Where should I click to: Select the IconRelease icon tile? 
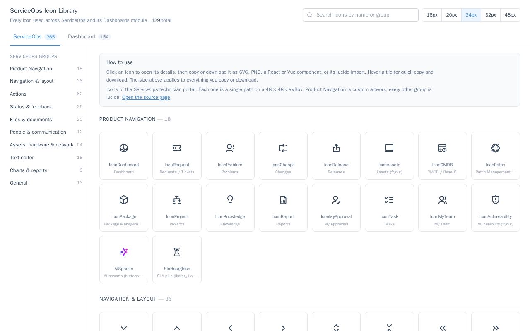[336, 156]
